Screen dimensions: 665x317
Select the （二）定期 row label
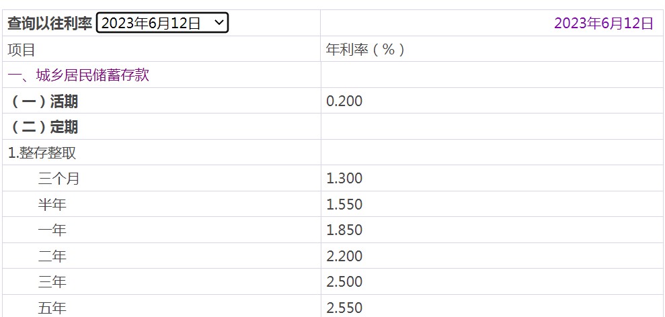click(43, 127)
